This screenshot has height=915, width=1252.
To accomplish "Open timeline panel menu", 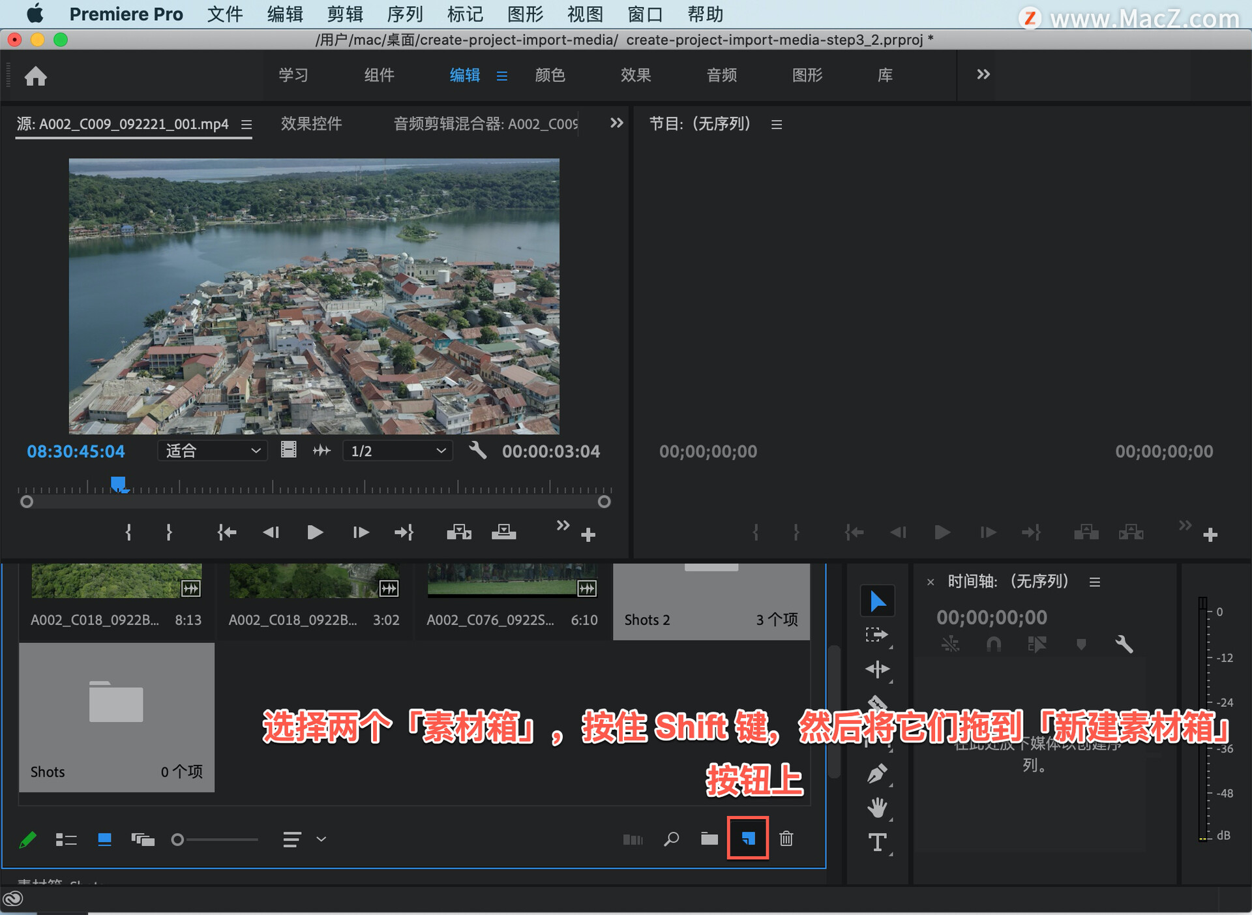I will pos(1094,582).
